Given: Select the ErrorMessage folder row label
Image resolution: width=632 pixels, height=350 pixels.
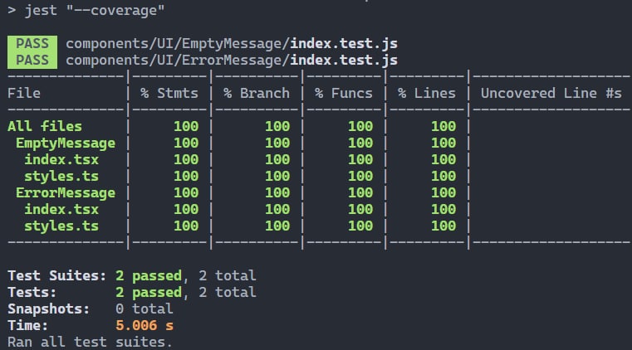Looking at the screenshot, I should [x=66, y=192].
